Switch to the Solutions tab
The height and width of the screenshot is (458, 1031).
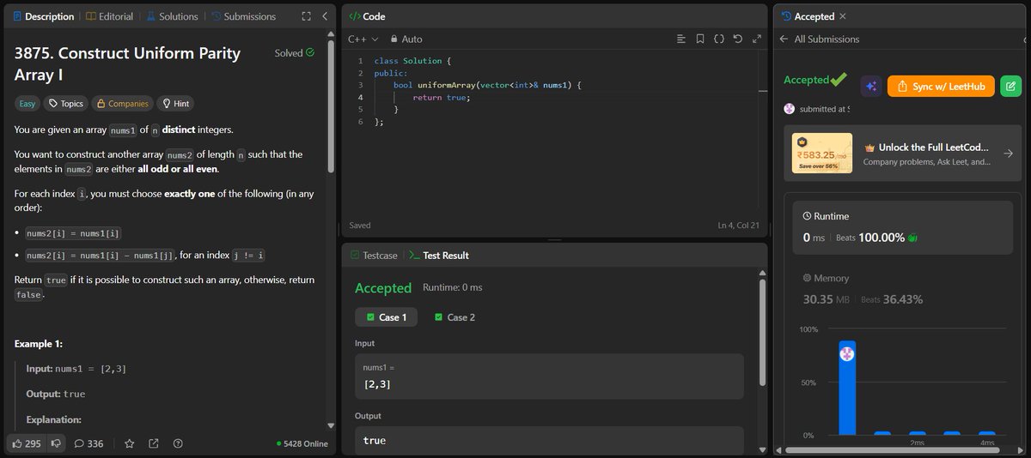[172, 16]
